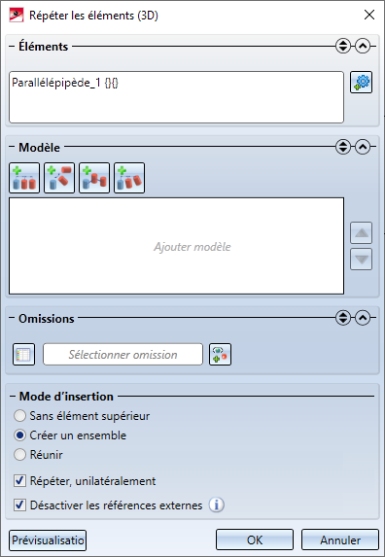The image size is (385, 557).
Task: Move model up with arrow button
Action: click(x=362, y=233)
